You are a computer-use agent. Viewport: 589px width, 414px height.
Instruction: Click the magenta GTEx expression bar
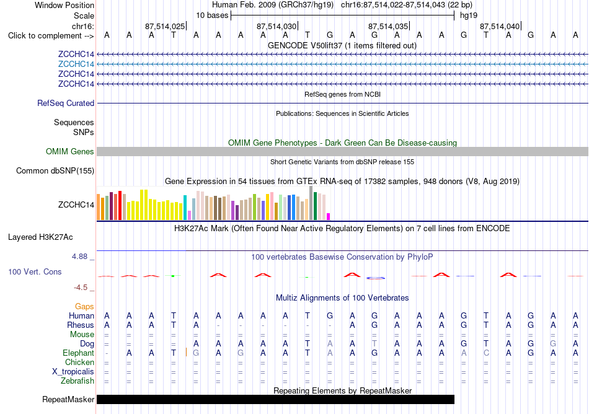coord(328,216)
